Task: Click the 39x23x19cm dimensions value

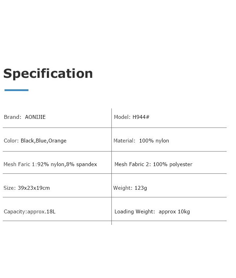Action: [x=34, y=188]
